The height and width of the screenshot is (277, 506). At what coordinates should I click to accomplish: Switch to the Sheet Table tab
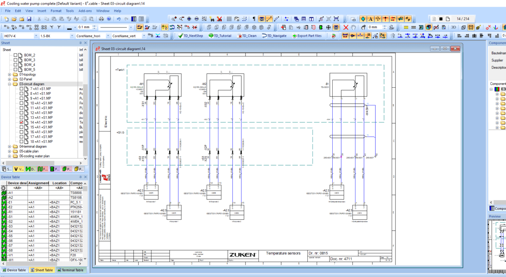(x=41, y=270)
